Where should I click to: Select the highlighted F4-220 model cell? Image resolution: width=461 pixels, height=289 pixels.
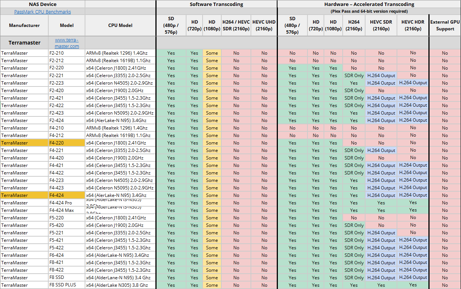67,143
